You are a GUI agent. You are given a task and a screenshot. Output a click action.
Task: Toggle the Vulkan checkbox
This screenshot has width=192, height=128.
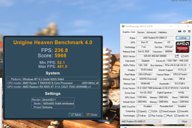tap(138, 116)
